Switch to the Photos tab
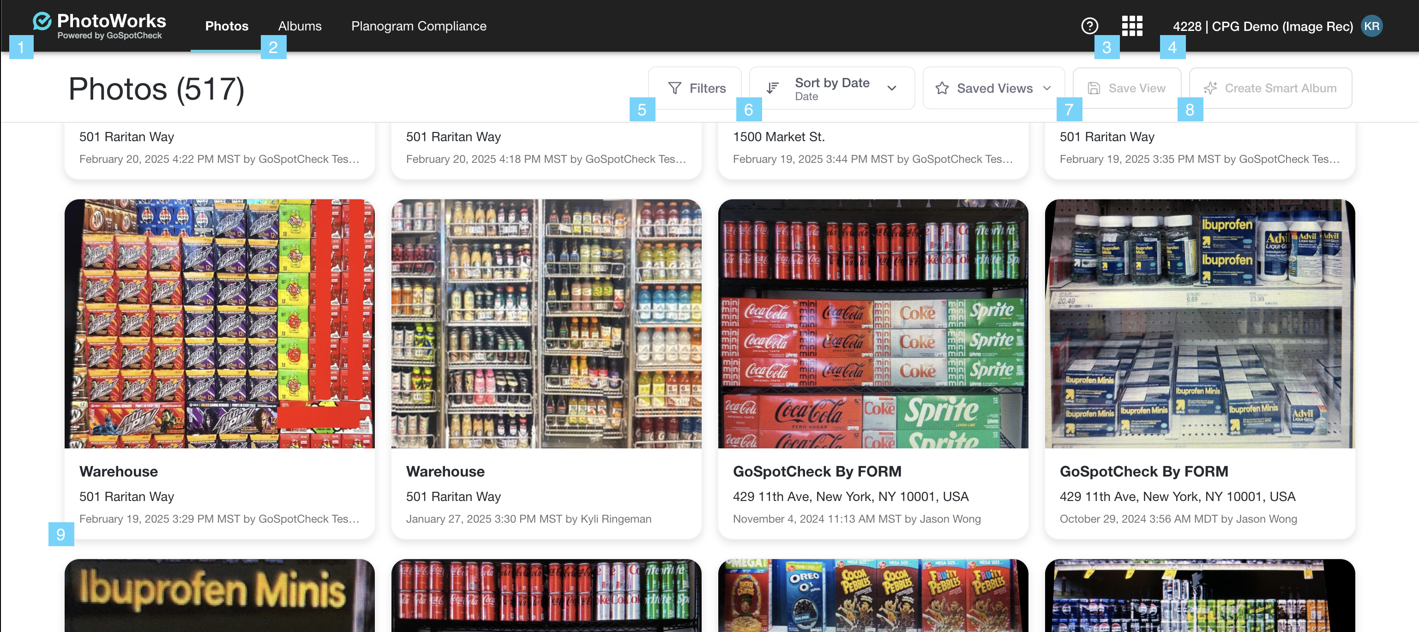 [226, 26]
